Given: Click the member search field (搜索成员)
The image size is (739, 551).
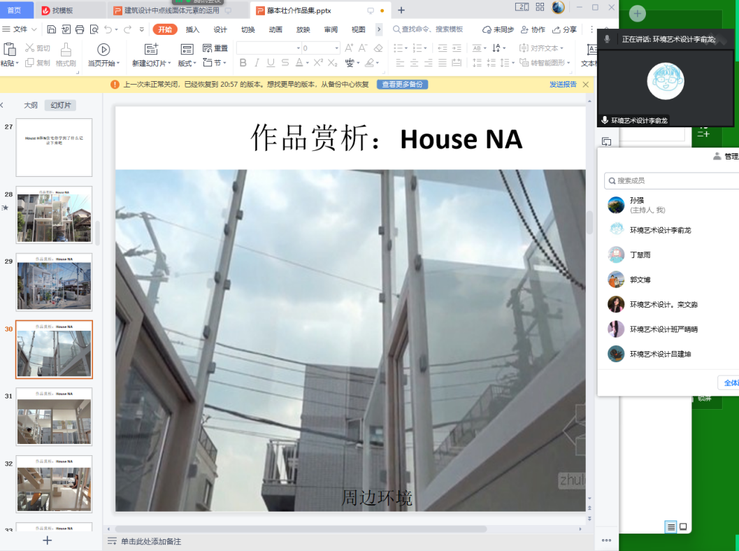Looking at the screenshot, I should point(671,181).
